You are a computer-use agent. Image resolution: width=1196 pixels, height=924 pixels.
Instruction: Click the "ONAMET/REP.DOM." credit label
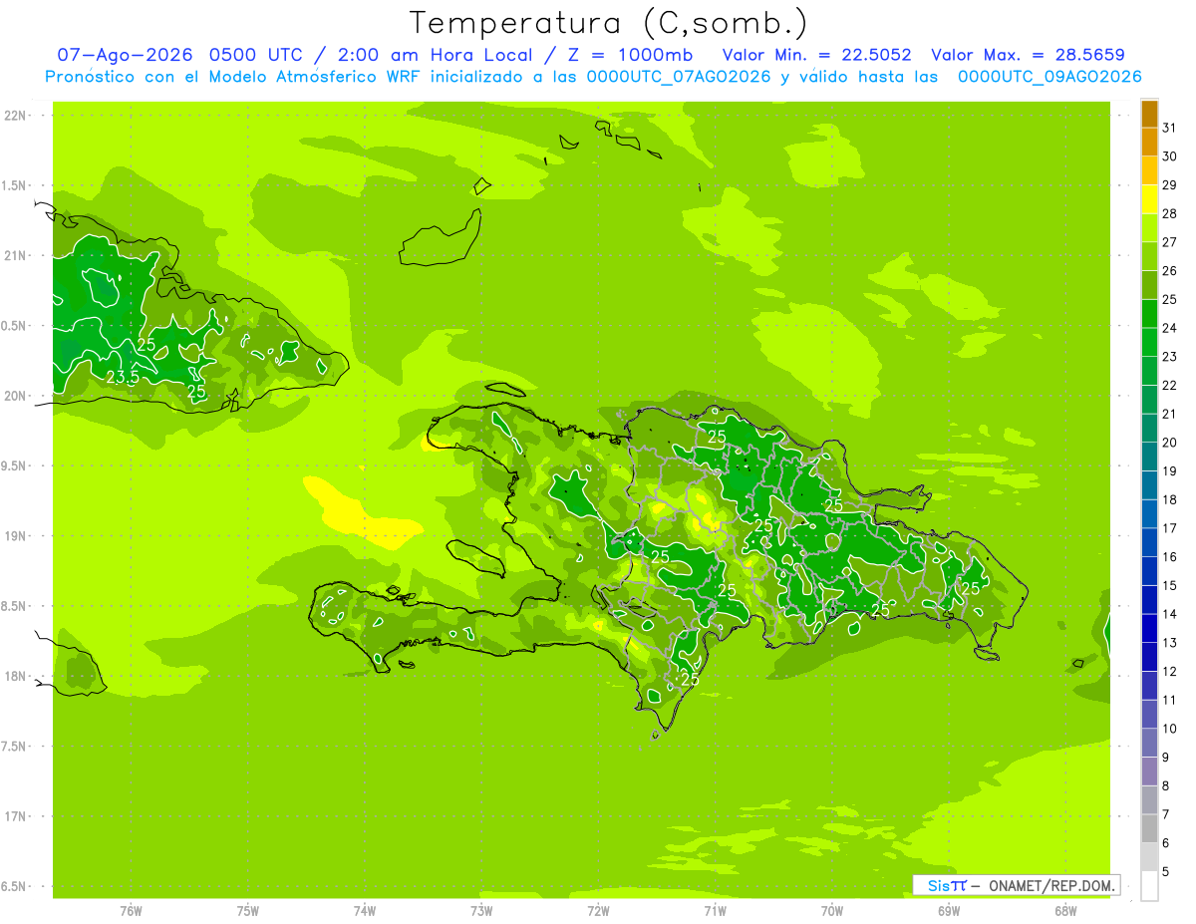pyautogui.click(x=1050, y=885)
